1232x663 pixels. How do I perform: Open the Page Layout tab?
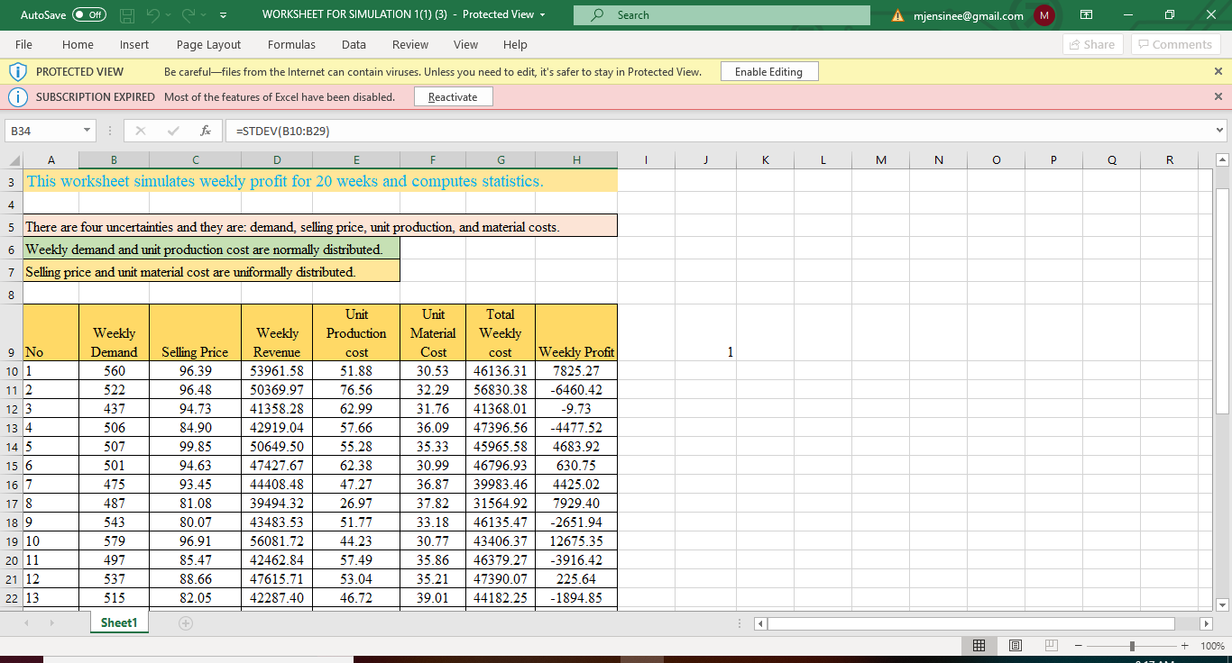(208, 44)
